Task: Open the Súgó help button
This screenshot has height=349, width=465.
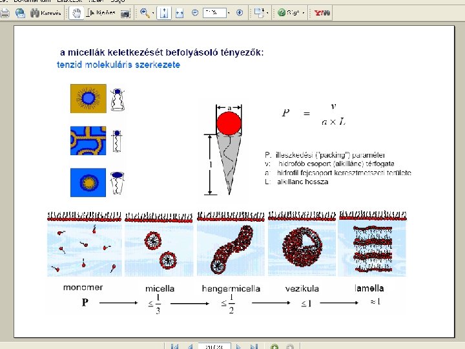Action: point(289,12)
